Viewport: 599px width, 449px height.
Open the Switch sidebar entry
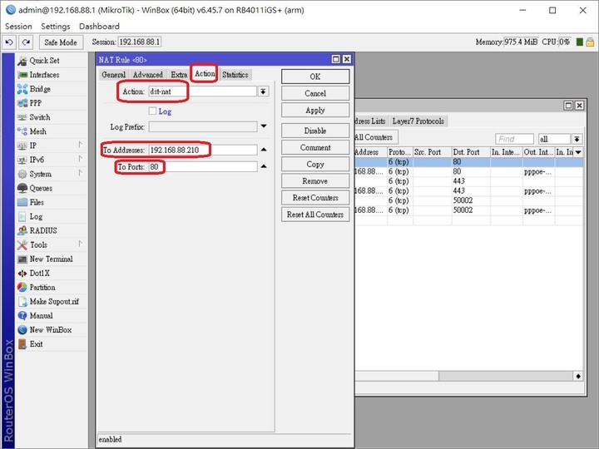tap(52, 117)
